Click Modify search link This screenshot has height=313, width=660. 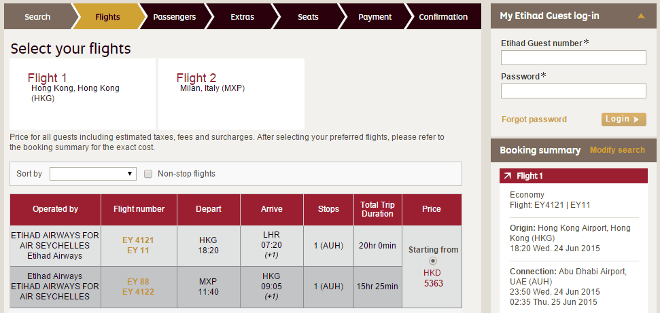[x=617, y=150]
